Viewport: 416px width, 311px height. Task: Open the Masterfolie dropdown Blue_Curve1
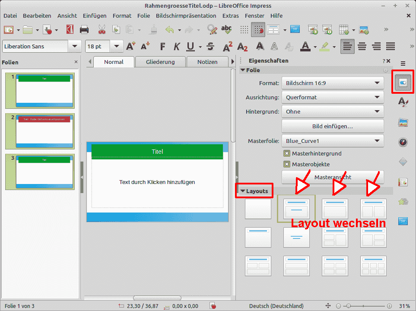[x=333, y=141]
